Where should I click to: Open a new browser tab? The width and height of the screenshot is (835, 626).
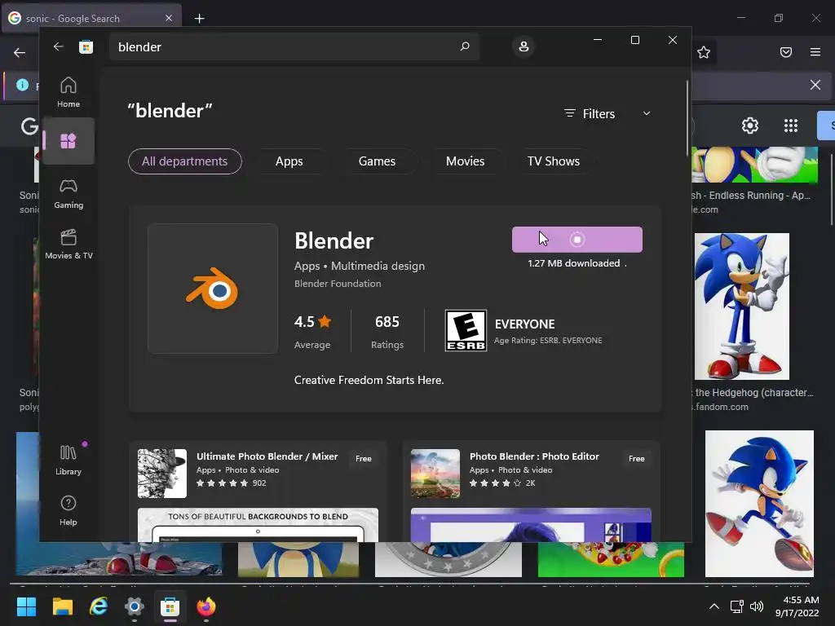point(199,19)
